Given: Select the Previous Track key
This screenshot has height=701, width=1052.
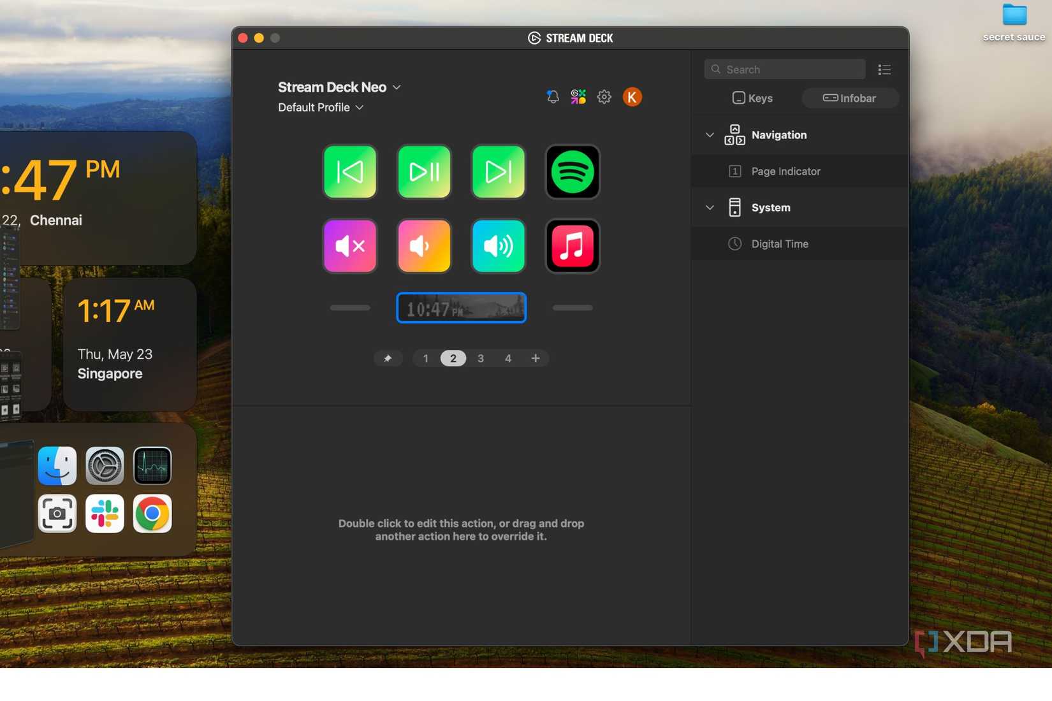Looking at the screenshot, I should click(349, 171).
